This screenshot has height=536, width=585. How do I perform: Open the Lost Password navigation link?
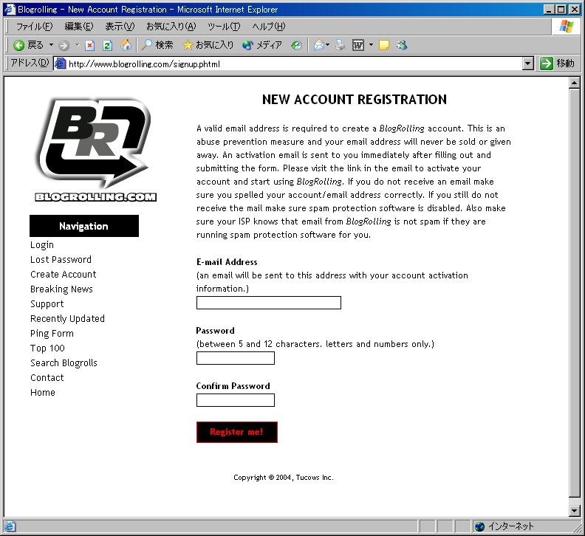[61, 260]
